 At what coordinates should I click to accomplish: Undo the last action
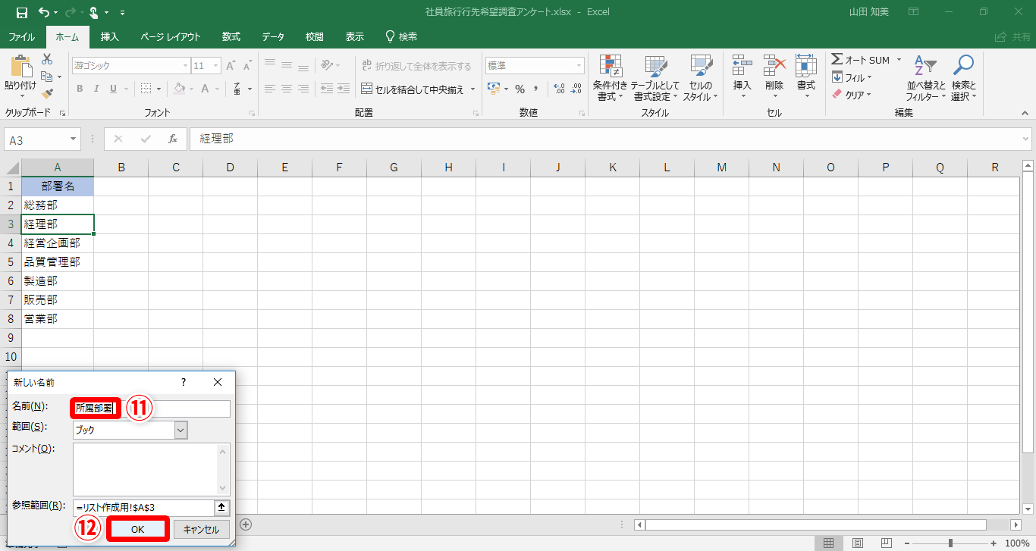coord(44,12)
